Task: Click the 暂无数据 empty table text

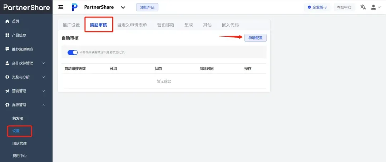Action: pyautogui.click(x=164, y=82)
